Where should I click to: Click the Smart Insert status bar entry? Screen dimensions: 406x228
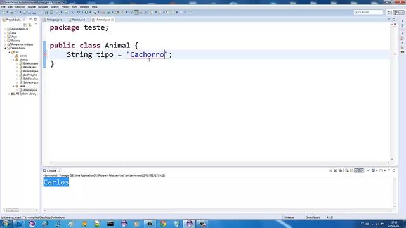coord(313,217)
